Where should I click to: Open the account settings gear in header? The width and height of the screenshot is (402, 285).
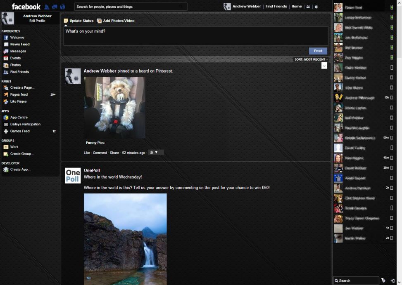pos(316,7)
